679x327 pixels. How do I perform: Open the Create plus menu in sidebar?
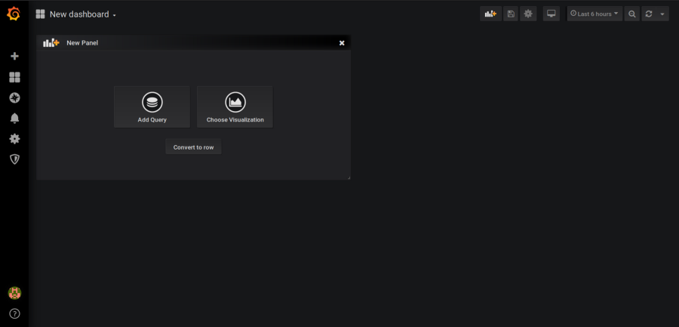click(14, 56)
